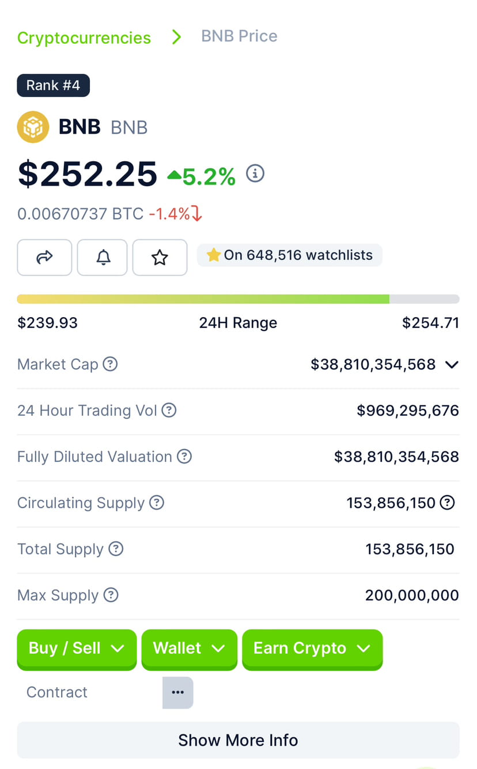Click the BNB logo

33,127
